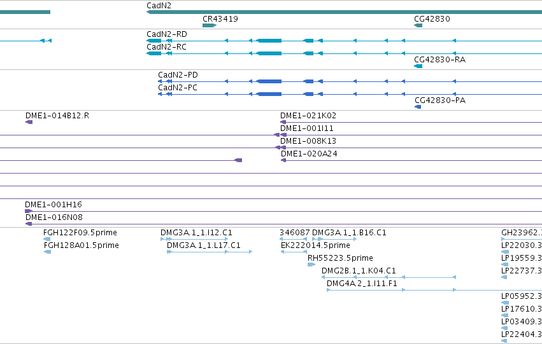
Task: Select the DMG3A.1_1.L17.C1 alignment label
Action: coord(204,245)
